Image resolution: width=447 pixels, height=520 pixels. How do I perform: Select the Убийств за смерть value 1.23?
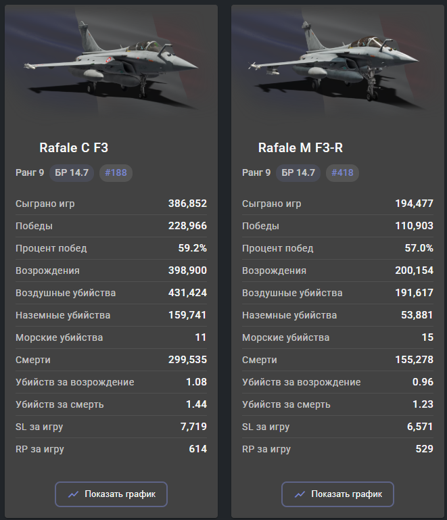pyautogui.click(x=423, y=404)
